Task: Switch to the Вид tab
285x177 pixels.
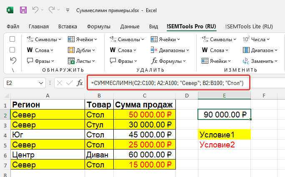Action: pyautogui.click(x=154, y=27)
